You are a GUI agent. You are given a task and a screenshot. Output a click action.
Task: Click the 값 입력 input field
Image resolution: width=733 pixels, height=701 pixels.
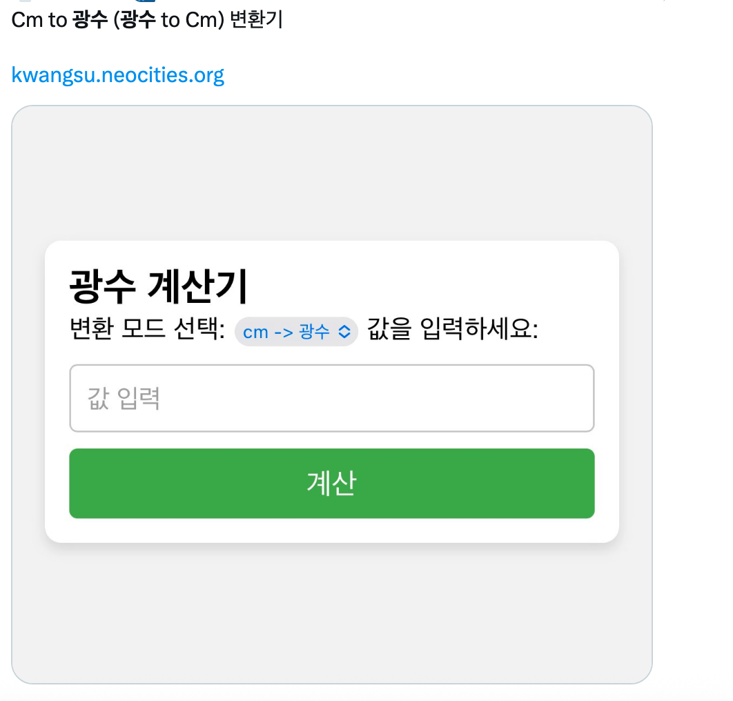click(x=331, y=398)
